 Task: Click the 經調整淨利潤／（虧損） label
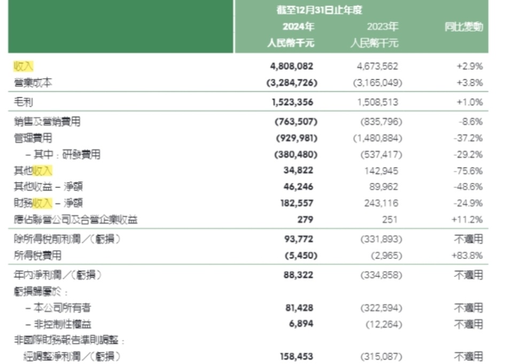(x=72, y=356)
